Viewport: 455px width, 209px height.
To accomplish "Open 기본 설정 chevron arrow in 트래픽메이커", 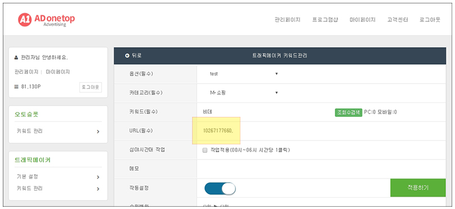I will [x=98, y=177].
